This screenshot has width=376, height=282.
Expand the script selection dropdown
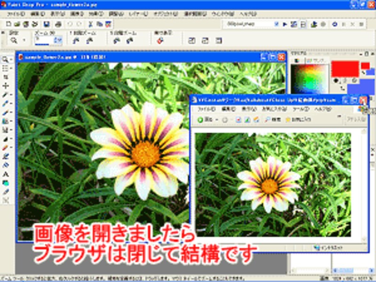pyautogui.click(x=276, y=24)
